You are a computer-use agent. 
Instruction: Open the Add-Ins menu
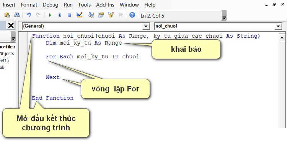(x=105, y=5)
